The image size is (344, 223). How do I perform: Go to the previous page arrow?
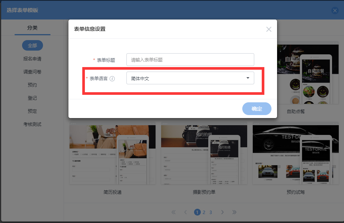185,212
